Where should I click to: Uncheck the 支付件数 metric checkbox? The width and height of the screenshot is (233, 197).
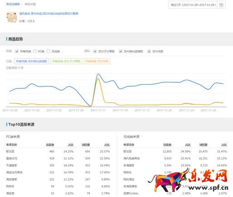pyautogui.click(x=149, y=51)
